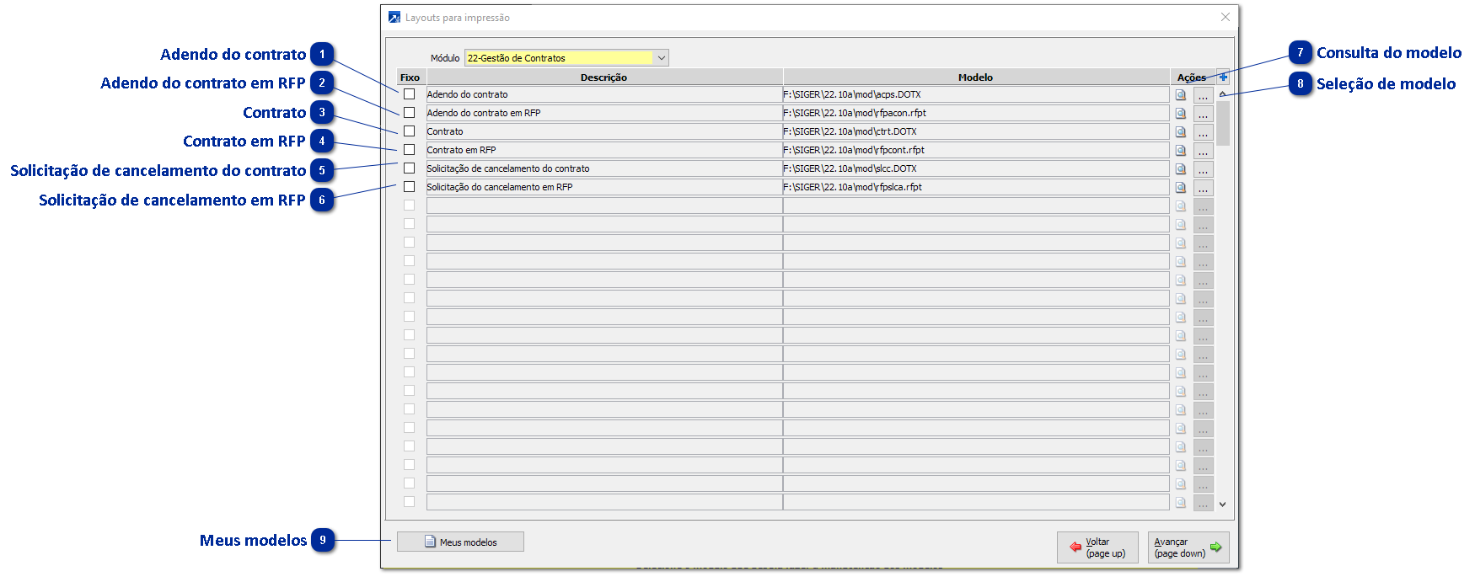This screenshot has height=582, width=1475.
Task: Click description Solicitação do cancelamento em RFP
Action: (x=603, y=187)
